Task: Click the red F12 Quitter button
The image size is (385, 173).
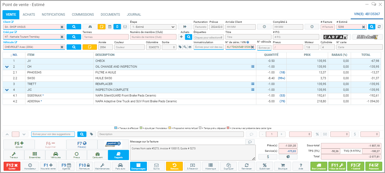Action: [12, 166]
